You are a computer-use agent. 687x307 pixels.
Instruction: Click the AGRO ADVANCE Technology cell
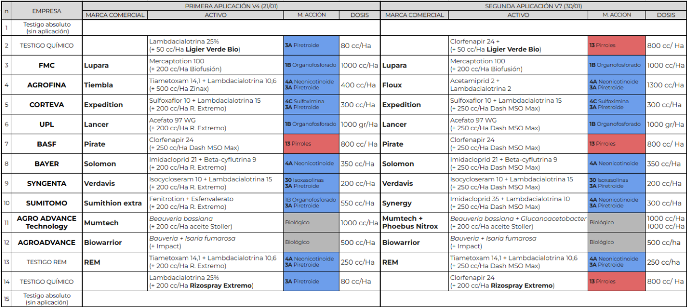coord(47,223)
